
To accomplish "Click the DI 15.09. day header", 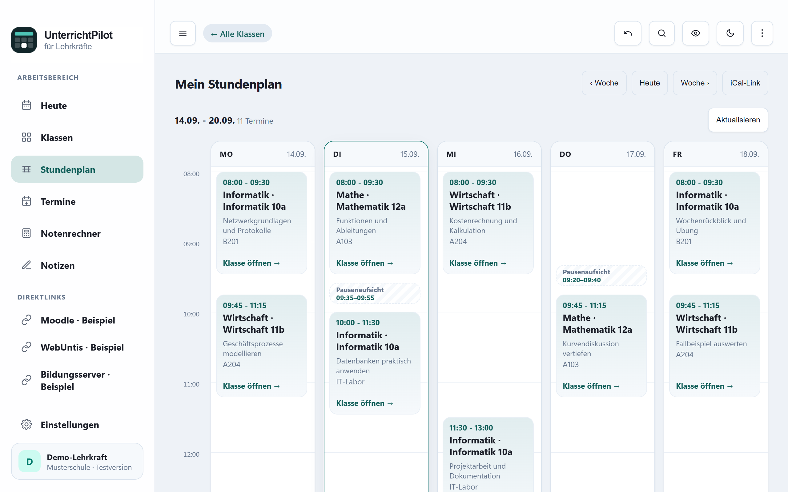I will pyautogui.click(x=376, y=154).
